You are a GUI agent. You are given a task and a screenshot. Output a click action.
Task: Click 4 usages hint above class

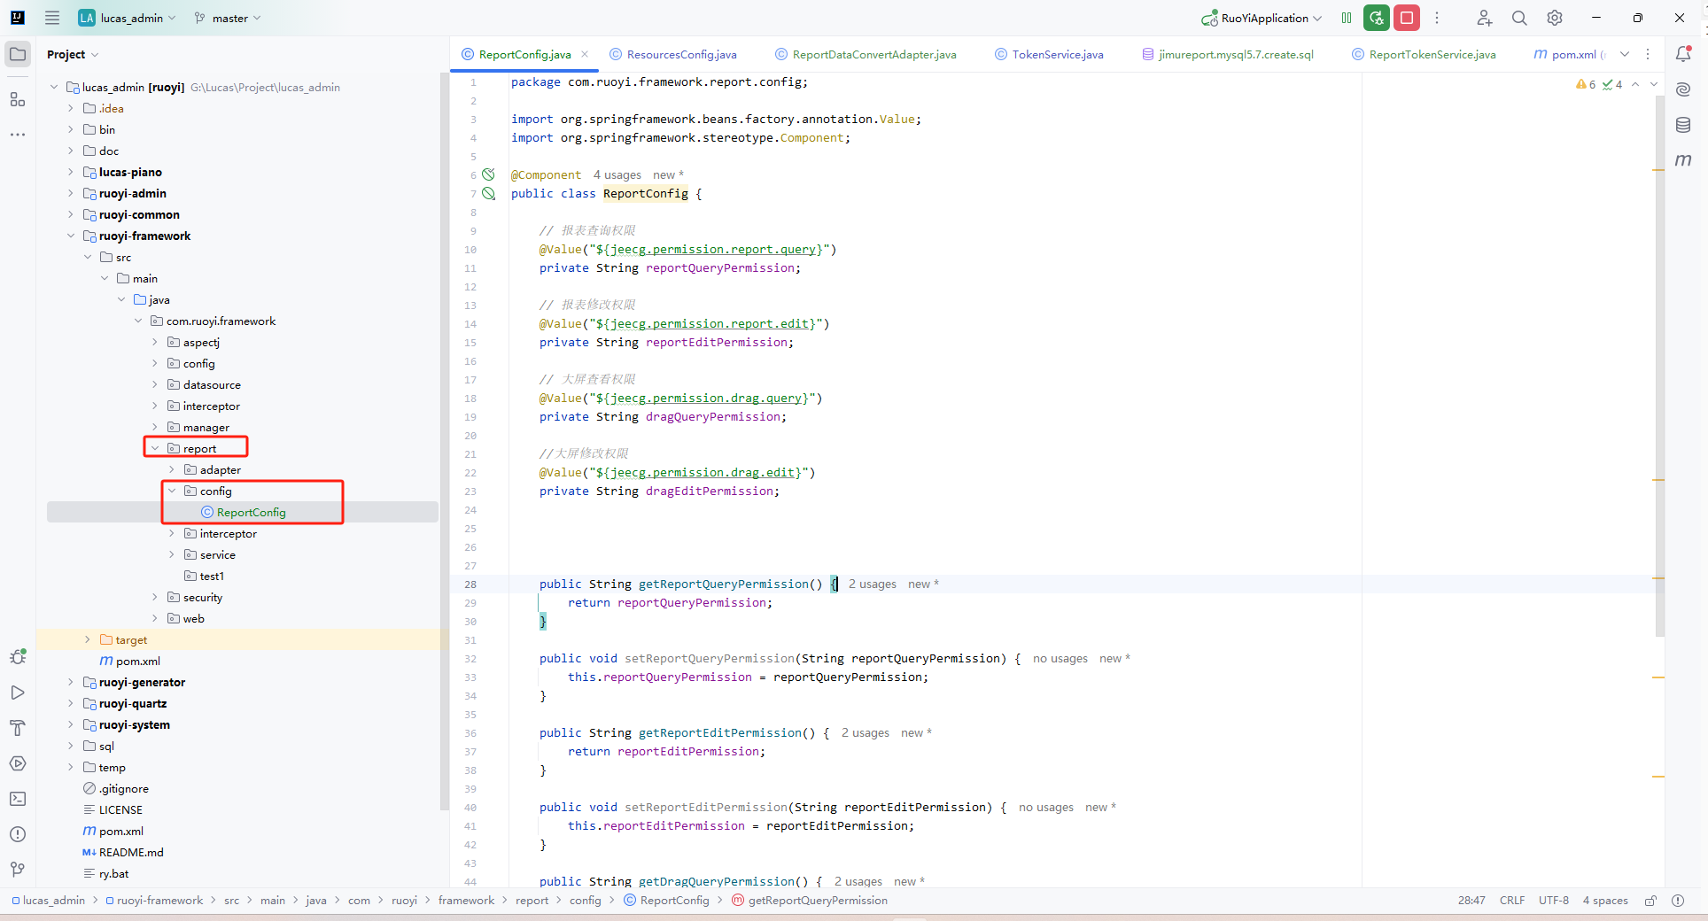pos(617,175)
